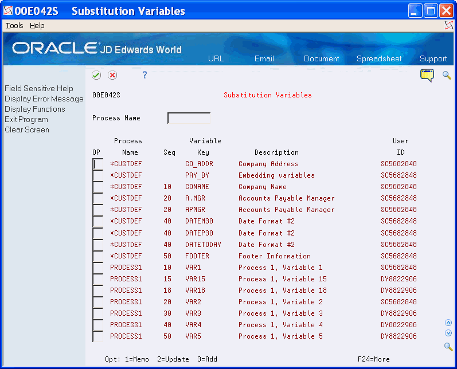Screen dimensions: 457x369
Task: Click OP field for VAR3 row
Action: click(x=97, y=313)
